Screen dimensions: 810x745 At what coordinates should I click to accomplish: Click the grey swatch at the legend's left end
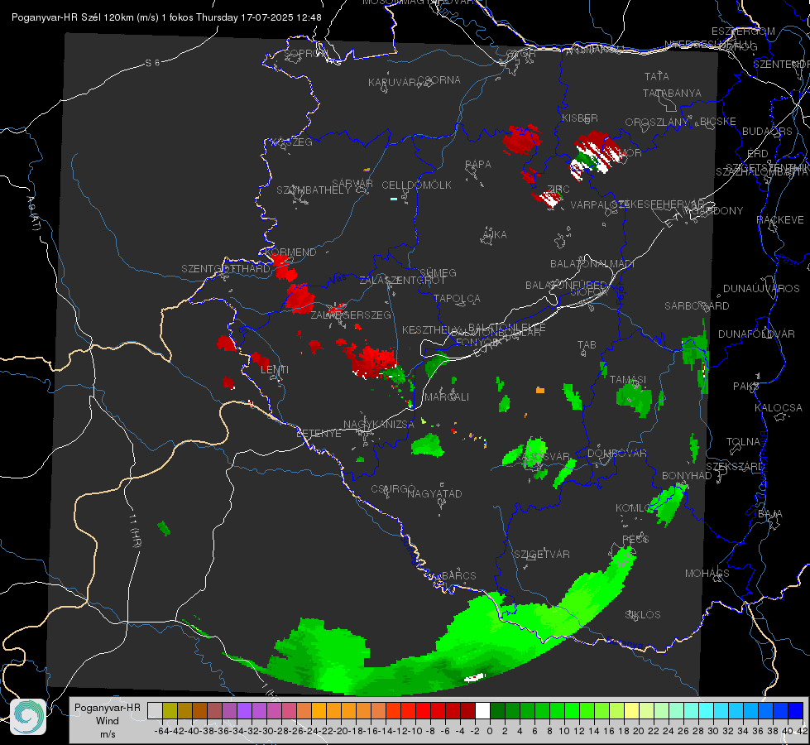[x=155, y=711]
